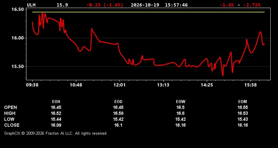Select EOM CLOSE value 16.16
The height and width of the screenshot is (148, 278).
tap(242, 125)
